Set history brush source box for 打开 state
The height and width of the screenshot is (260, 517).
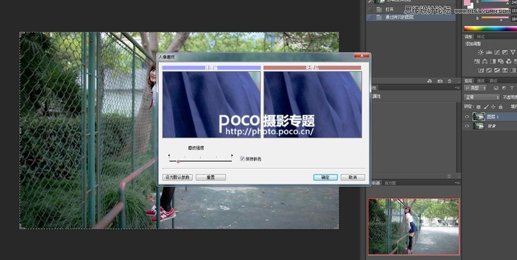(x=370, y=10)
